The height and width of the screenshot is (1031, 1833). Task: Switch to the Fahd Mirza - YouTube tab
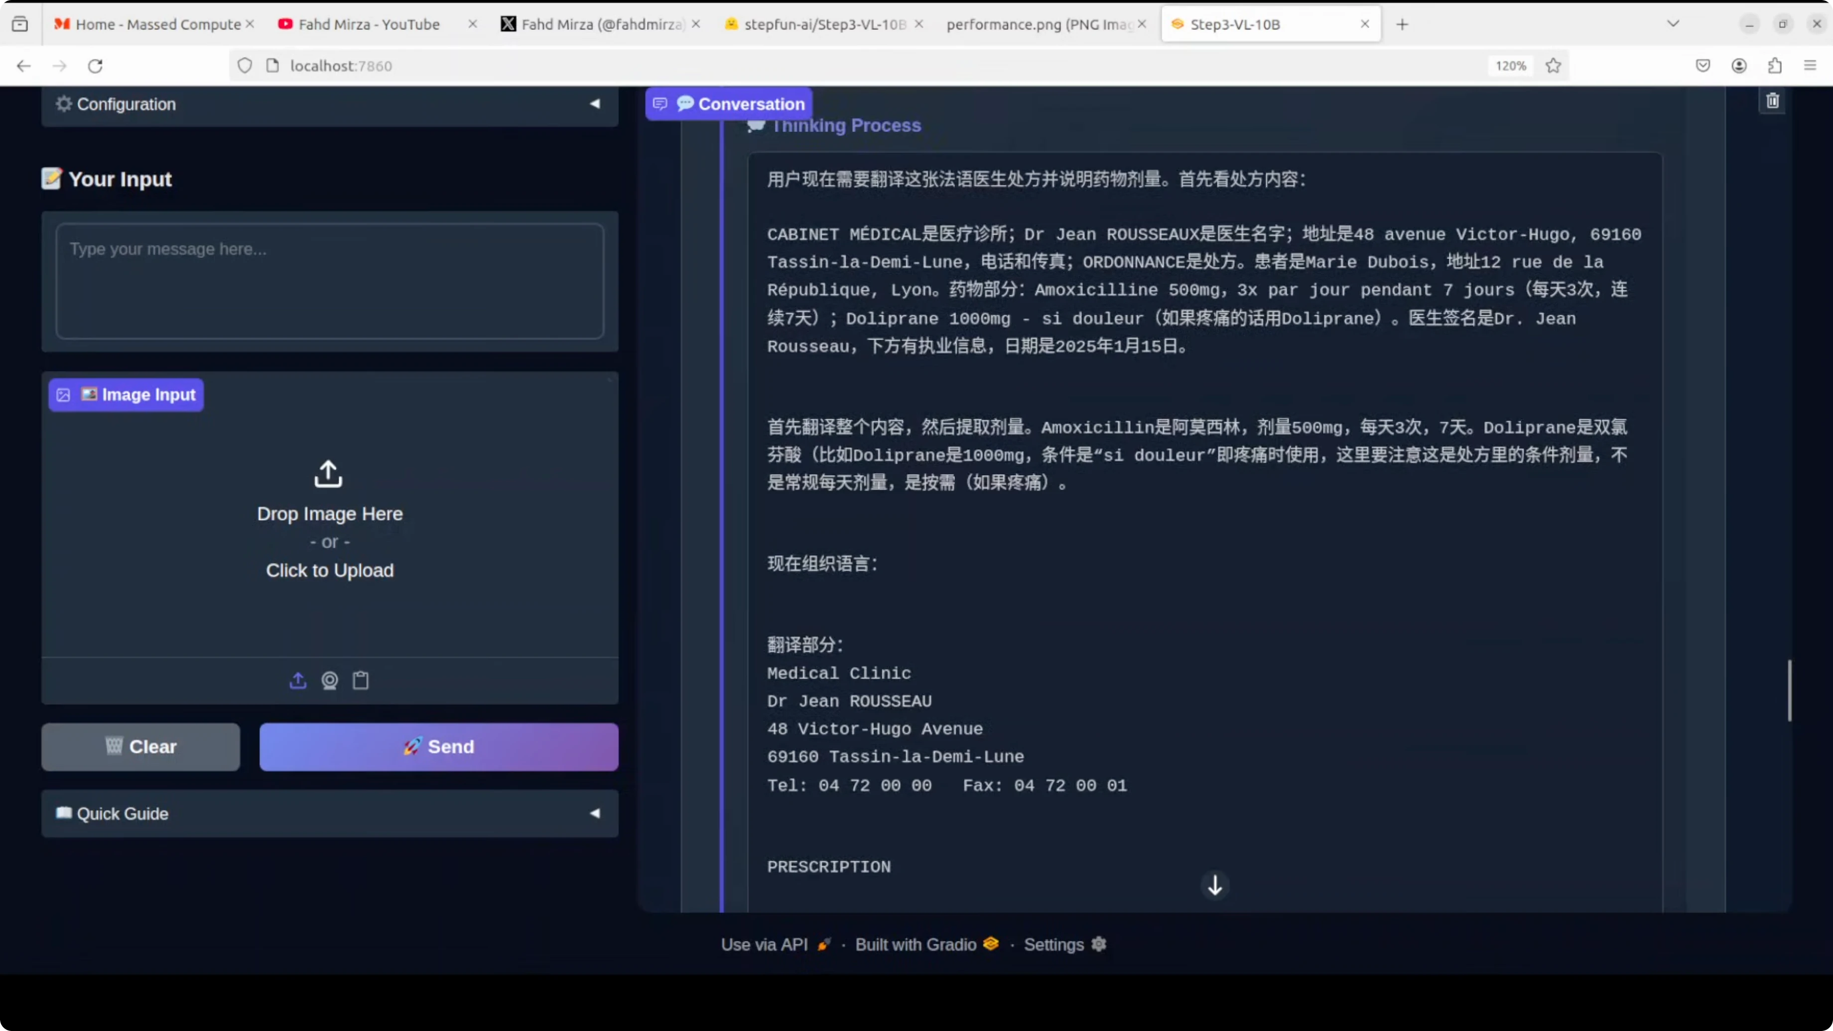tap(369, 24)
